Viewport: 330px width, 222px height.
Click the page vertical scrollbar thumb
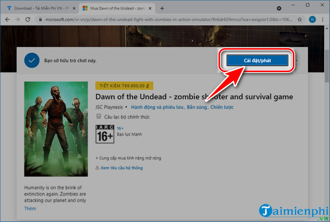click(327, 66)
